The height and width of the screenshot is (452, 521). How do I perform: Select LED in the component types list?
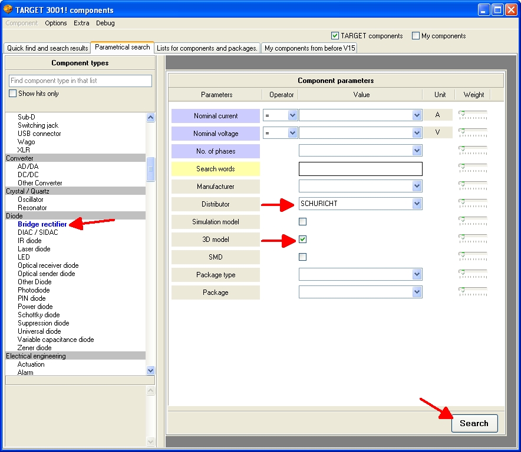(23, 257)
